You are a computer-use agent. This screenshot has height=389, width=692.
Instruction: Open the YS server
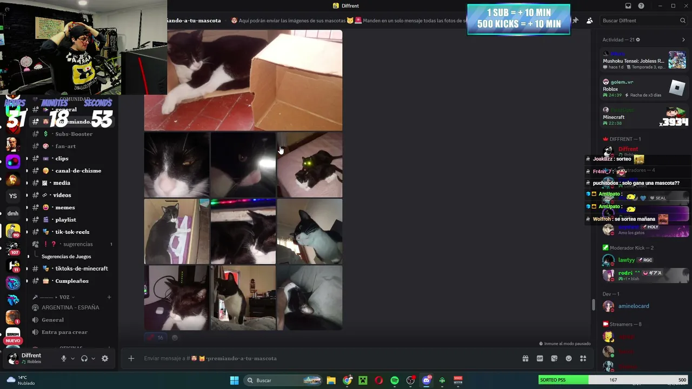[x=13, y=196]
